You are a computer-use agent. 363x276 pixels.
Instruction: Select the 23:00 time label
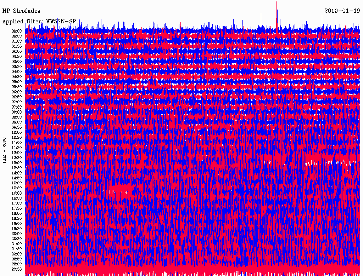[17, 264]
